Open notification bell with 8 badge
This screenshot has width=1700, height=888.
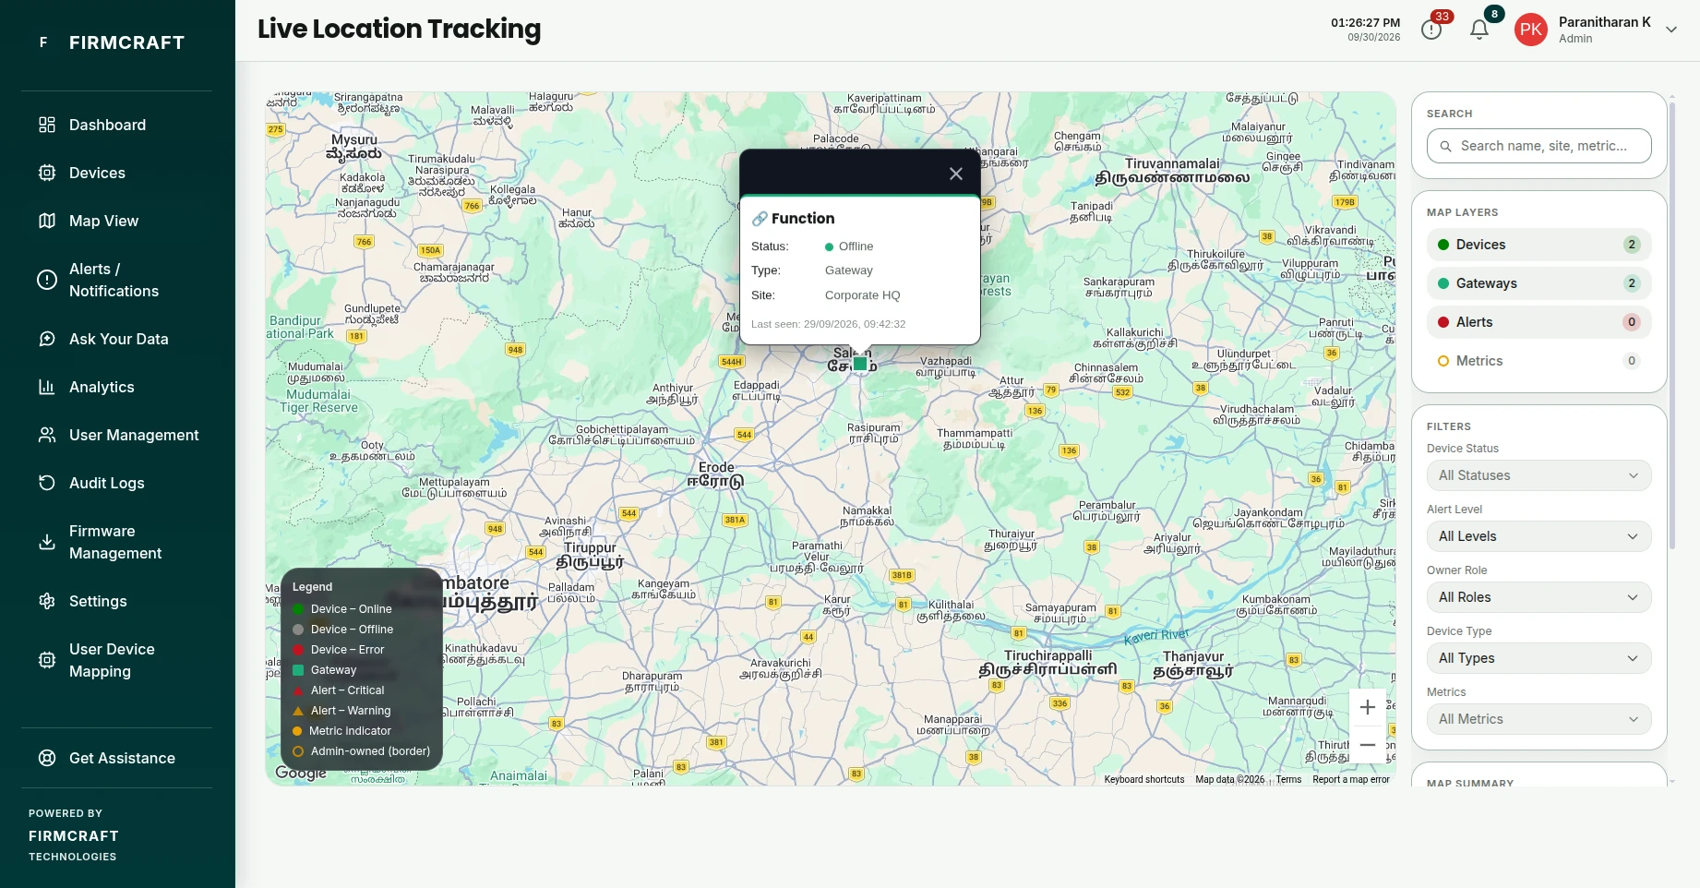click(1479, 30)
